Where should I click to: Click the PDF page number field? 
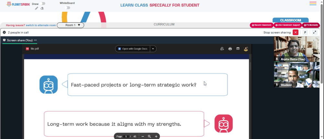click(126, 136)
